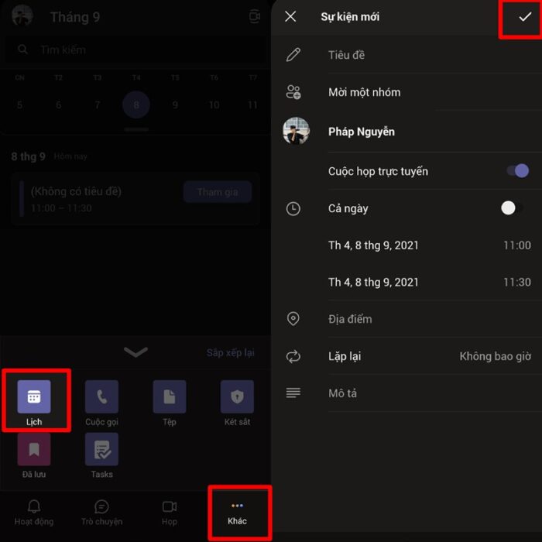
Task: Tap the description lines icon
Action: pos(293,393)
